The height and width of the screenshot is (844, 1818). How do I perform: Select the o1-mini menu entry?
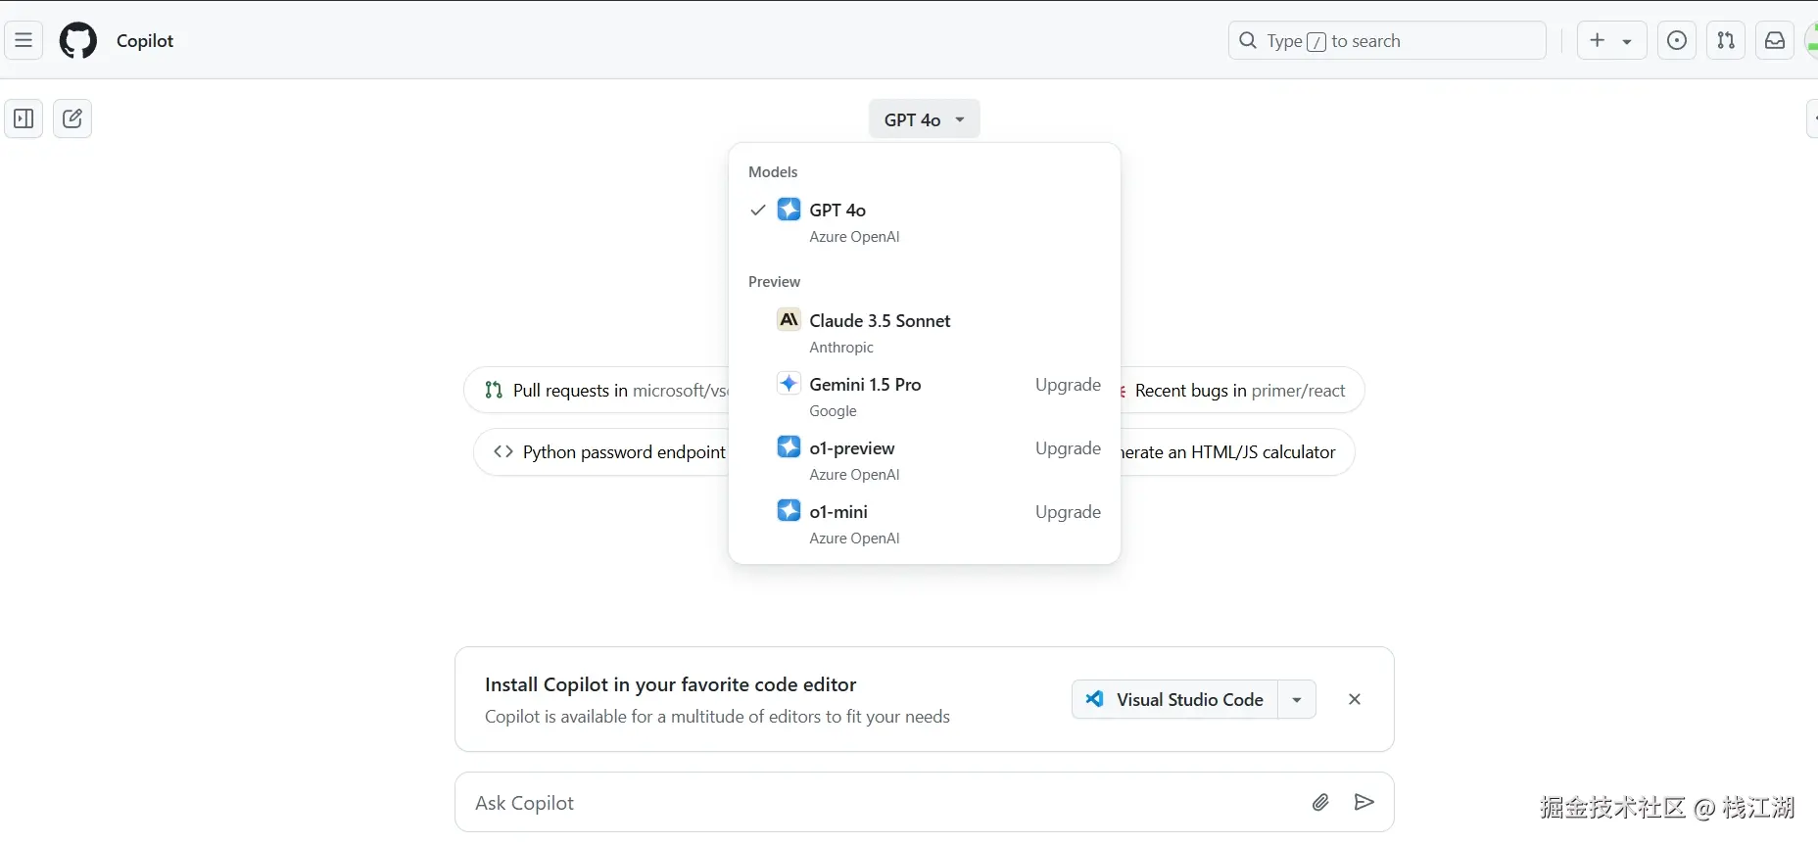(x=838, y=512)
